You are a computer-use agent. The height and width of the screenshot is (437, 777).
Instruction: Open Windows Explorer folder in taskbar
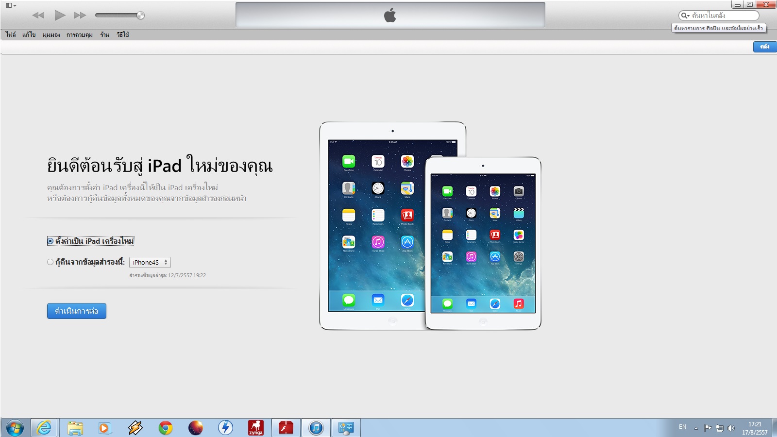[x=75, y=428]
